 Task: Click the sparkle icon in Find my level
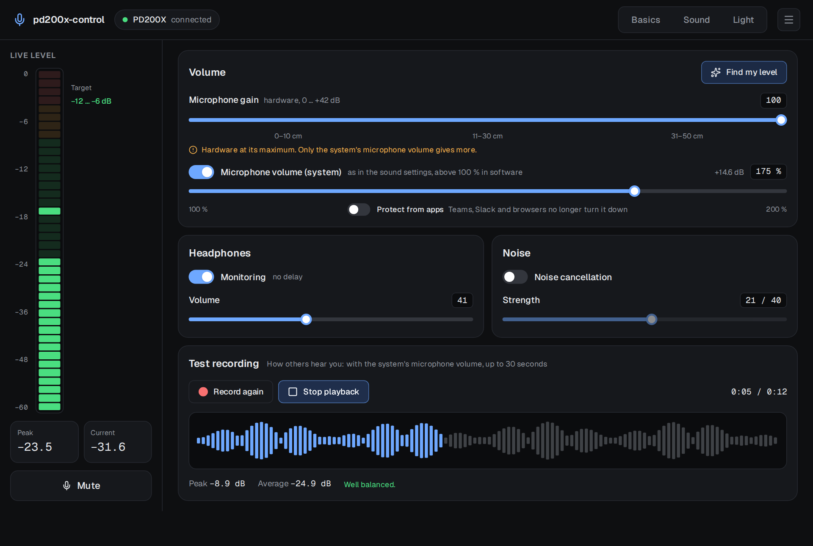coord(716,72)
